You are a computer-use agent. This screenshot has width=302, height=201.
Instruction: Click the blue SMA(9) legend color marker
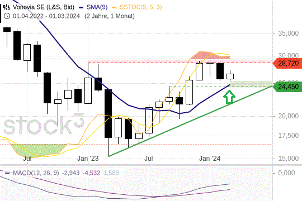tap(81, 7)
